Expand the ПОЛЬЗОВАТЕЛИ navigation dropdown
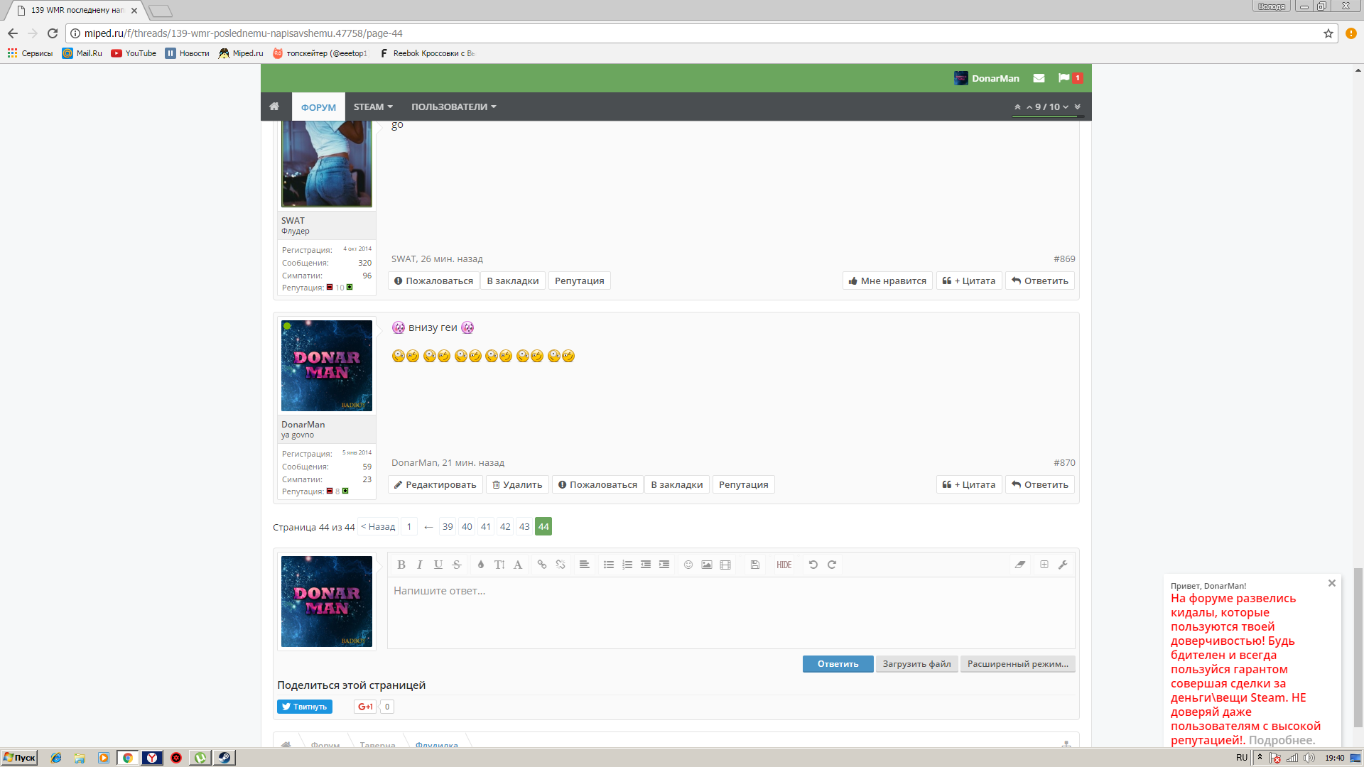 pos(453,107)
